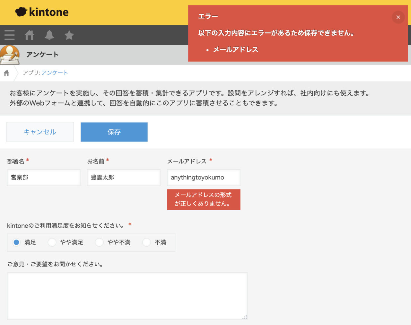411x325 pixels.
Task: Click inside the 部署名 input field
Action: point(43,177)
